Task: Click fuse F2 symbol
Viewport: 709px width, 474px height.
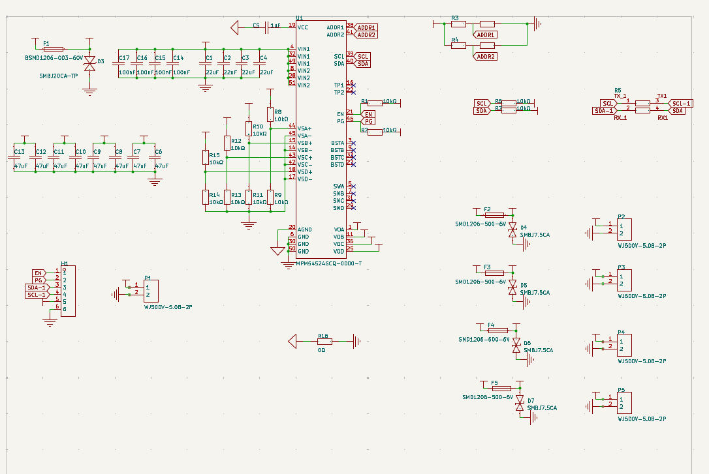Action: pos(495,215)
